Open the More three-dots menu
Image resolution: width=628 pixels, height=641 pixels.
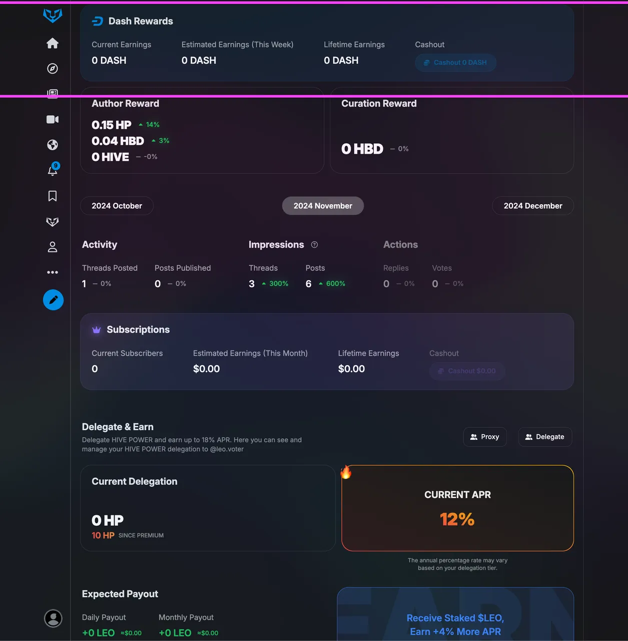53,272
